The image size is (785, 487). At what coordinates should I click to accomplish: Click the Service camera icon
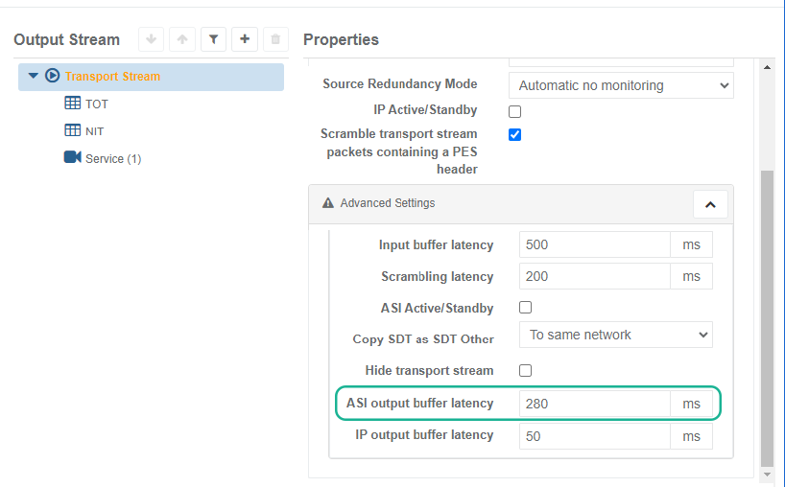click(x=73, y=157)
